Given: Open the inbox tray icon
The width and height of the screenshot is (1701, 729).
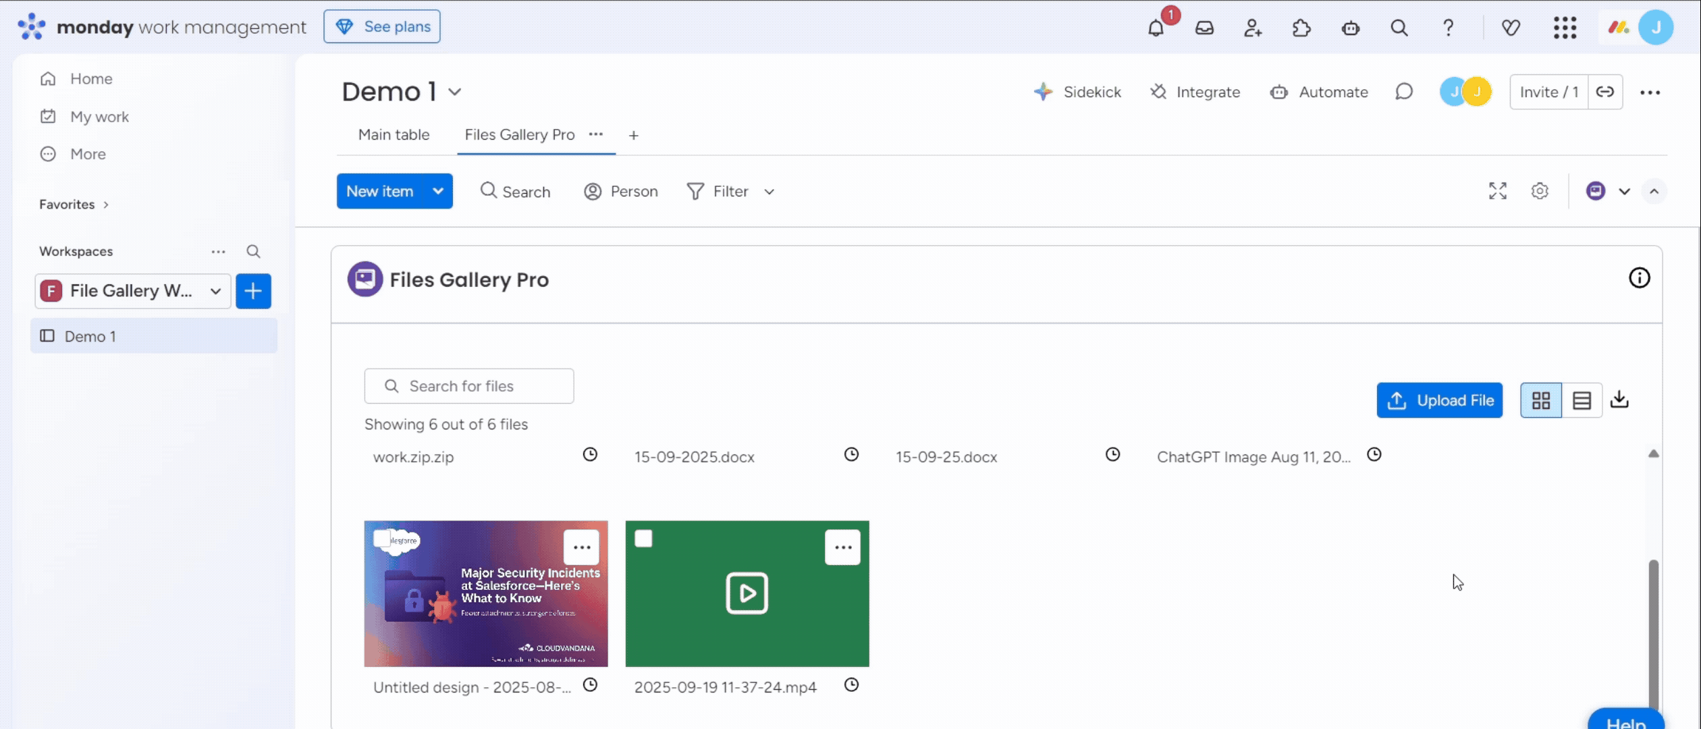Looking at the screenshot, I should point(1204,28).
